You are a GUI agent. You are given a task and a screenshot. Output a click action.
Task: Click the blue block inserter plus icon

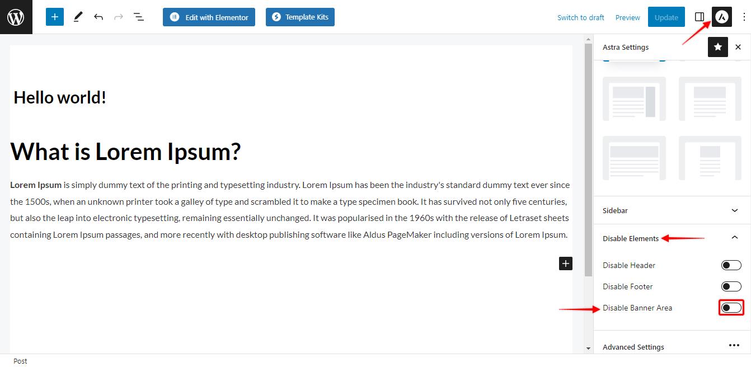click(55, 17)
